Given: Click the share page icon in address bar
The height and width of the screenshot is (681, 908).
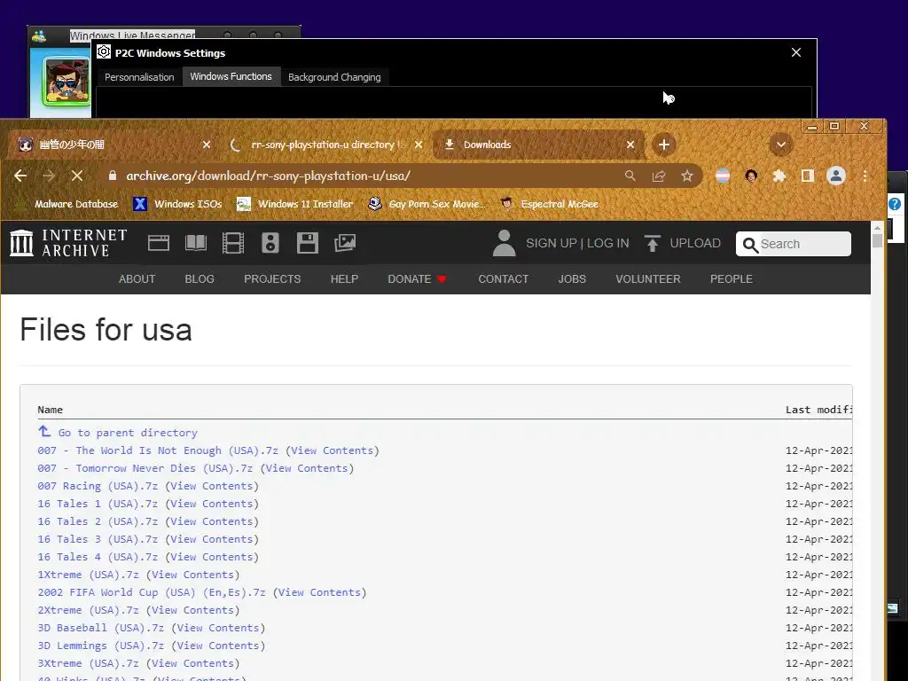Looking at the screenshot, I should tap(659, 176).
